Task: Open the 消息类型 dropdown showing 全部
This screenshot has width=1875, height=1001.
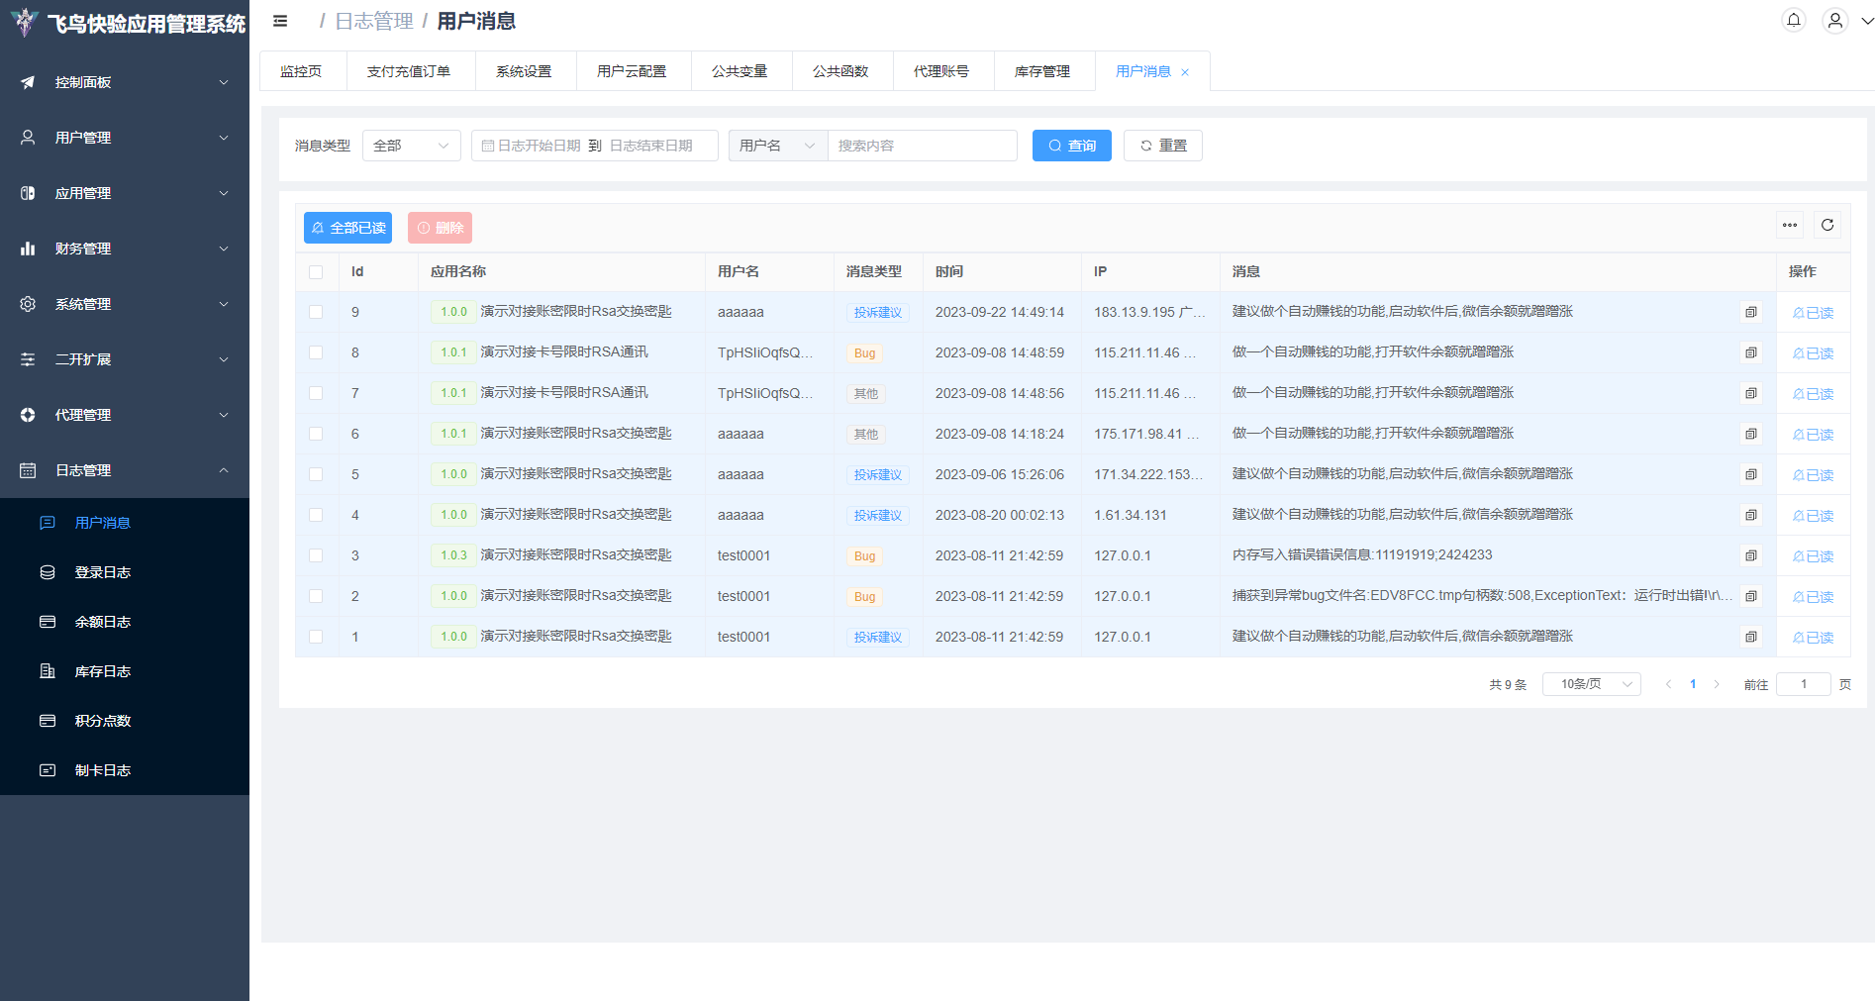Action: pyautogui.click(x=411, y=146)
